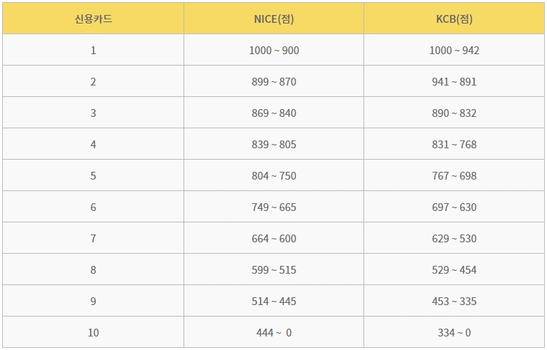Select NICE range 899 ~ 870
This screenshot has height=350, width=547.
pyautogui.click(x=273, y=82)
